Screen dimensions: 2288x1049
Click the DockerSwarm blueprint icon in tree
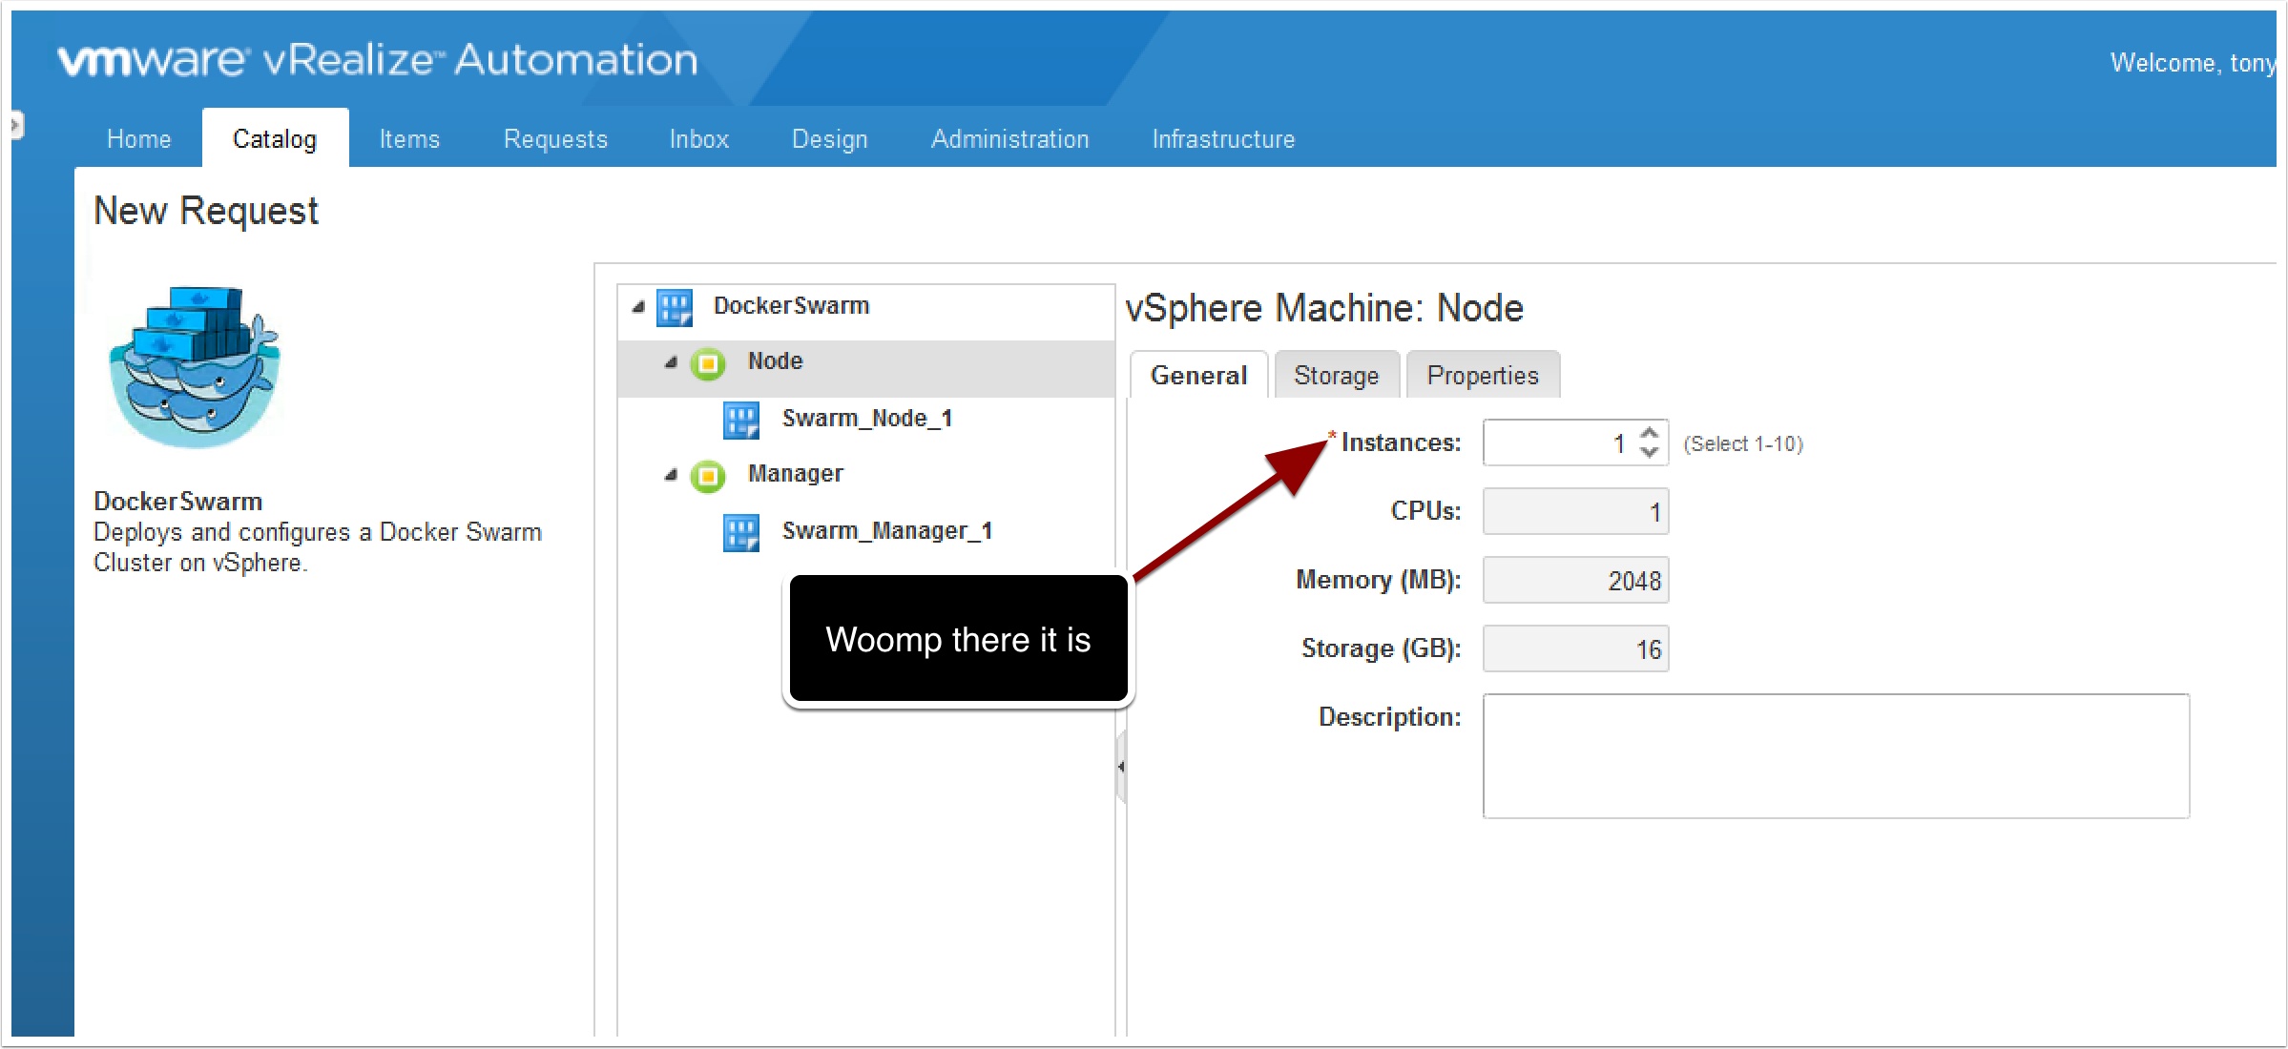tap(675, 307)
